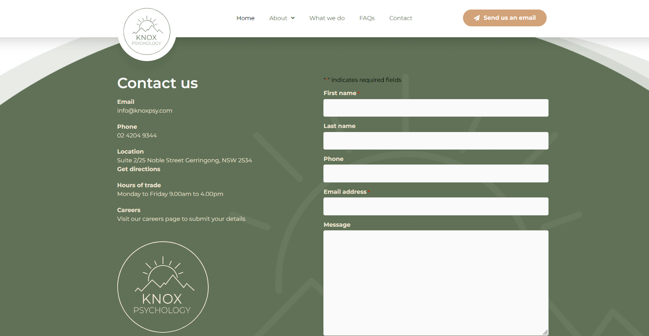This screenshot has width=649, height=336.
Task: Click the info@knoxpsy.com email link
Action: pyautogui.click(x=145, y=110)
